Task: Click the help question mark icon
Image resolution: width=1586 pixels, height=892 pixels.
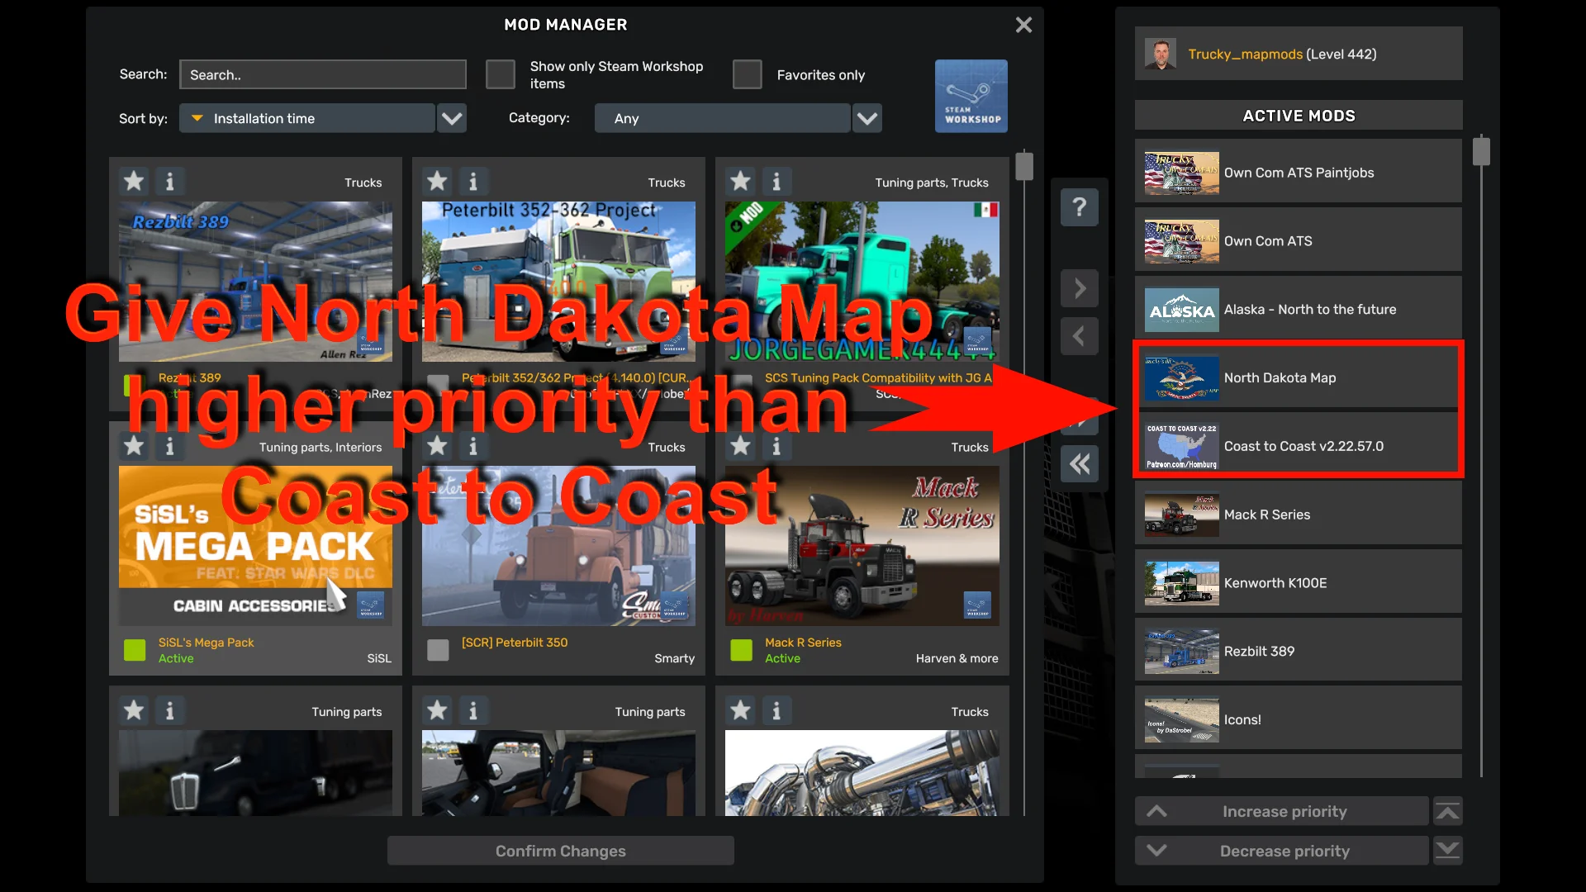Action: (x=1079, y=206)
